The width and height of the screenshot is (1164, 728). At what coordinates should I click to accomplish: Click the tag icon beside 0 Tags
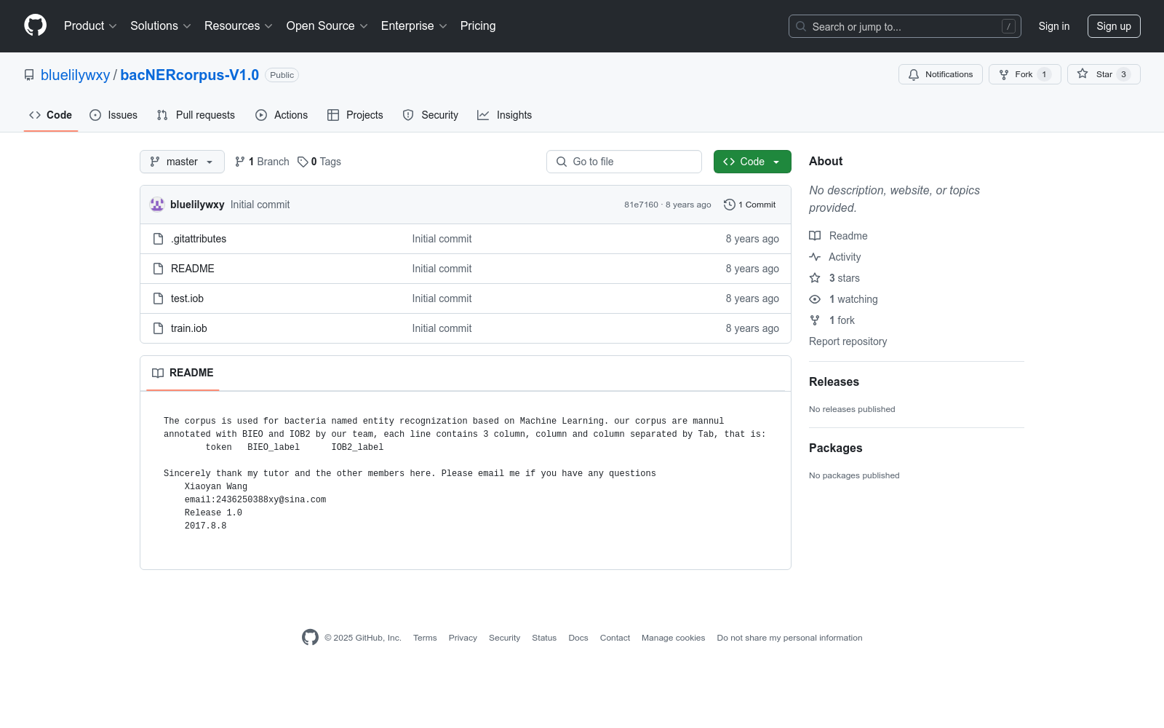click(303, 162)
